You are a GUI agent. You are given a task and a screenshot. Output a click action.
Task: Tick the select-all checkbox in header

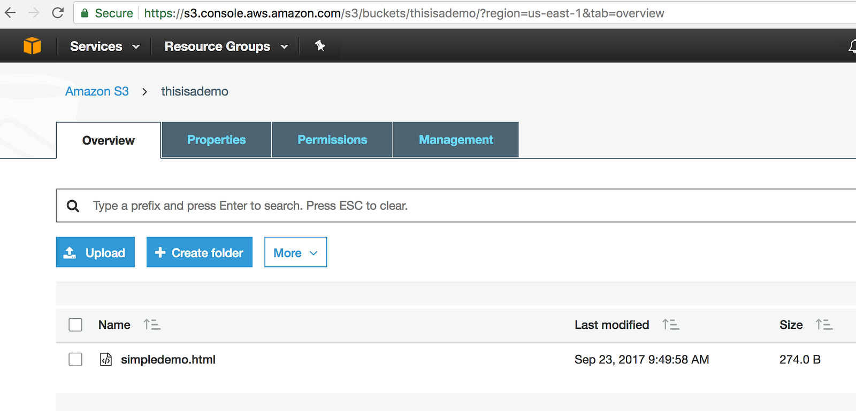75,325
